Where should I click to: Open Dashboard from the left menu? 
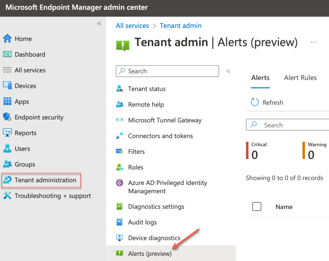(x=30, y=55)
